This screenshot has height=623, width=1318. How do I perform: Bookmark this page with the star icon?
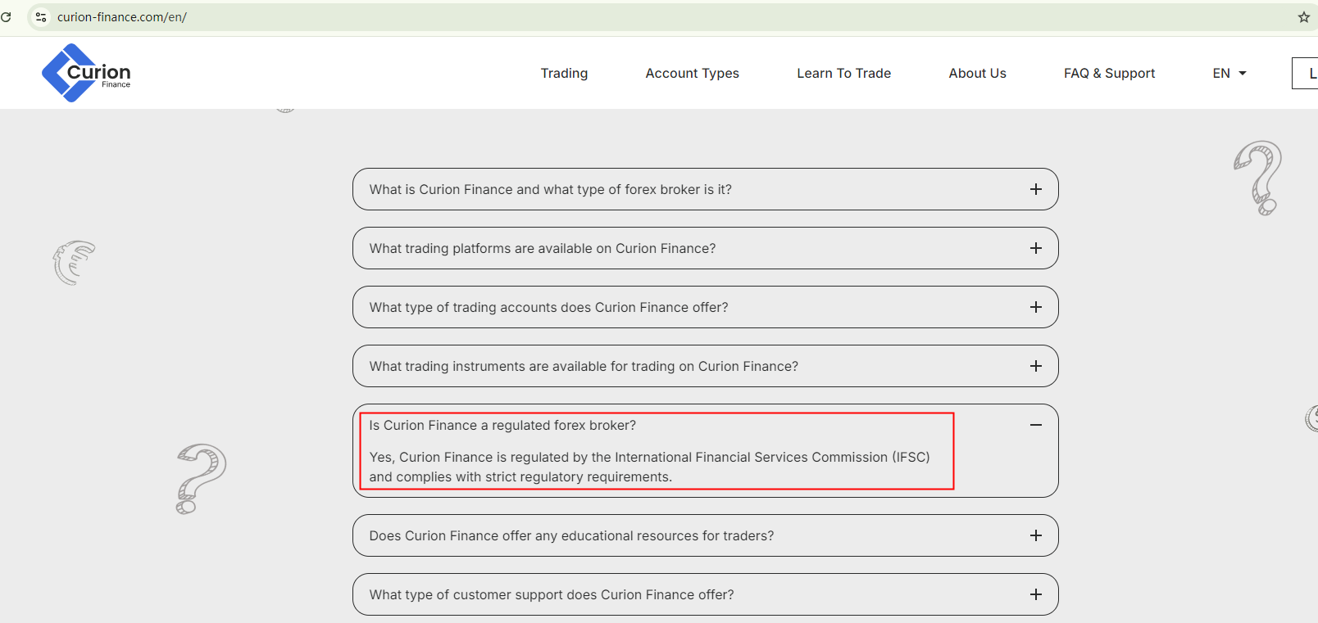coord(1303,17)
